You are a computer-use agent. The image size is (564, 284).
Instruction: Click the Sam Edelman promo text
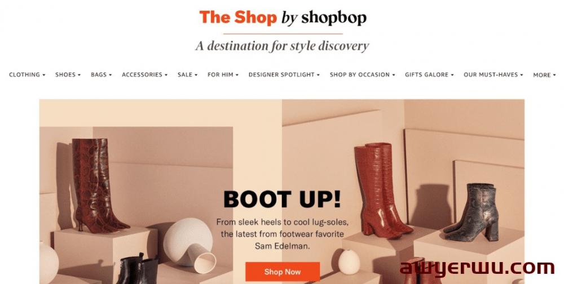[283, 234]
